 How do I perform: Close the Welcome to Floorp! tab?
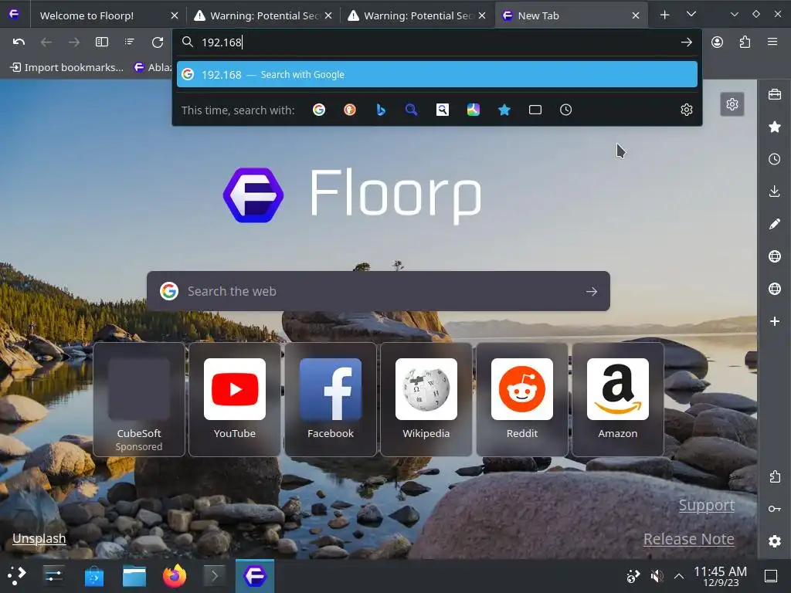click(x=175, y=15)
